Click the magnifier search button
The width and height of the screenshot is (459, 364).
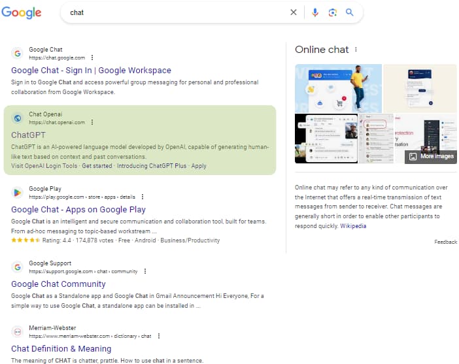(x=349, y=12)
